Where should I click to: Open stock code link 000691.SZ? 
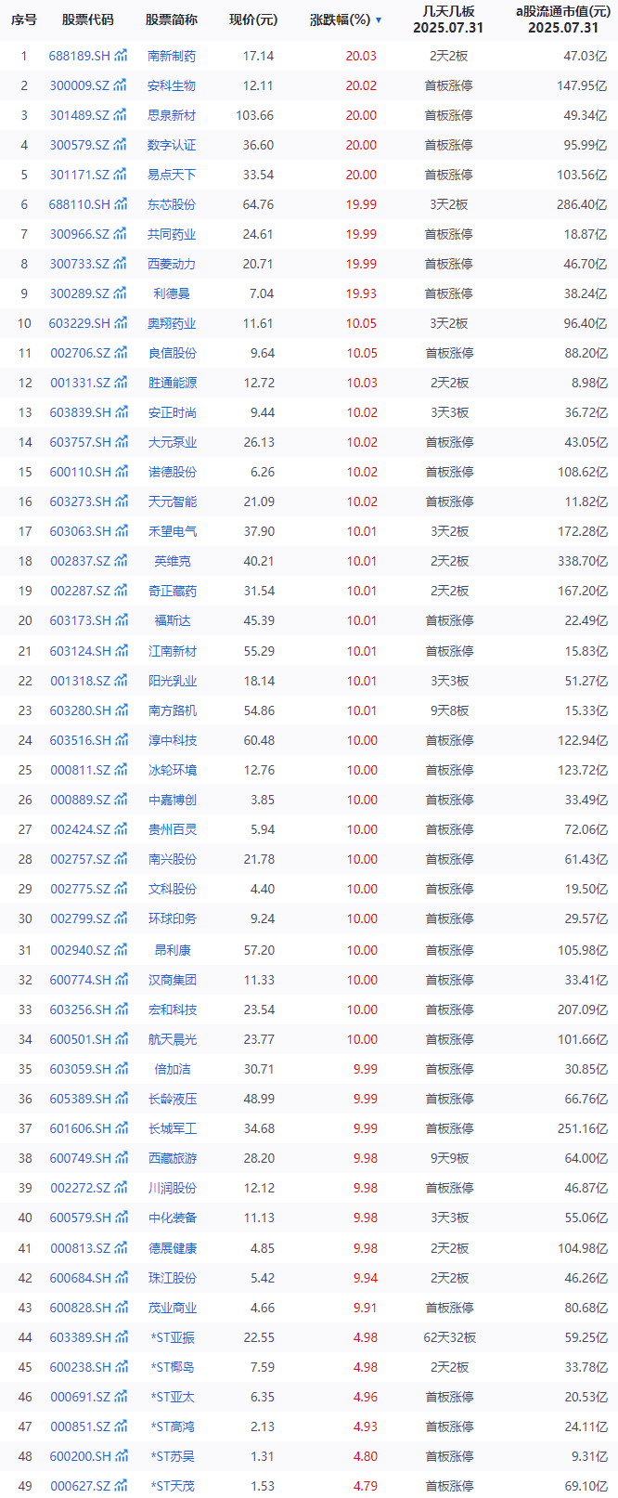tap(80, 1397)
